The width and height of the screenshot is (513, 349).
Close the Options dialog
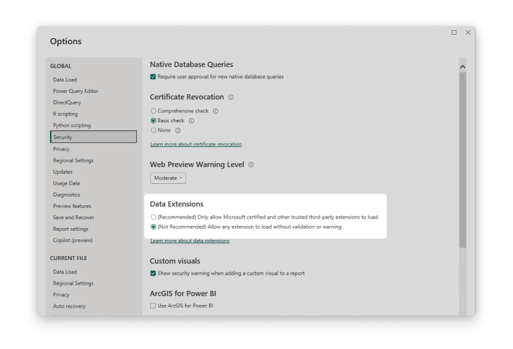[468, 32]
